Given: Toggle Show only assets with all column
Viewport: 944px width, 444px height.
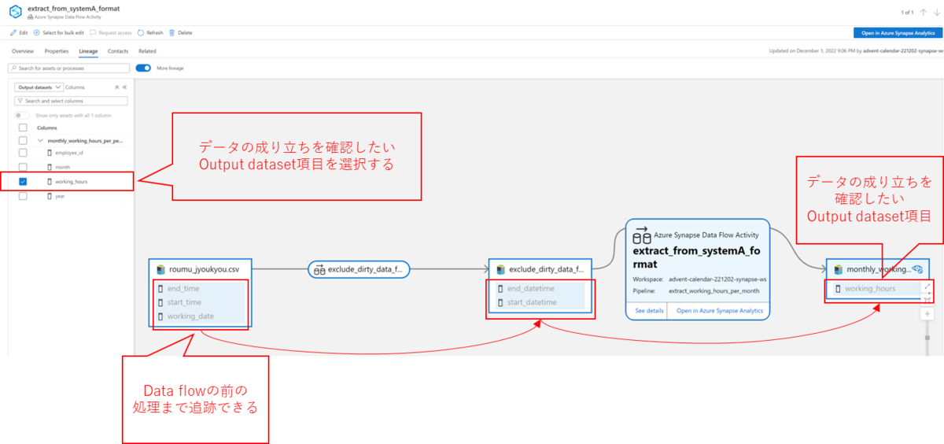Looking at the screenshot, I should click(23, 115).
